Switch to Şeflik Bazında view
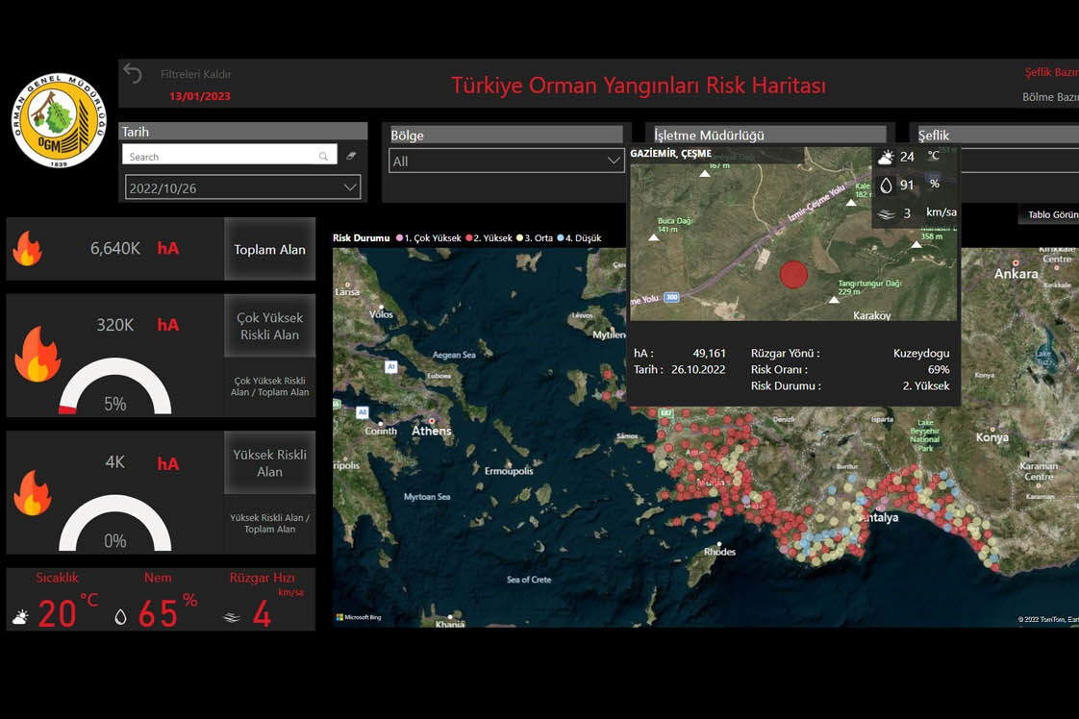1079x719 pixels. (1051, 72)
